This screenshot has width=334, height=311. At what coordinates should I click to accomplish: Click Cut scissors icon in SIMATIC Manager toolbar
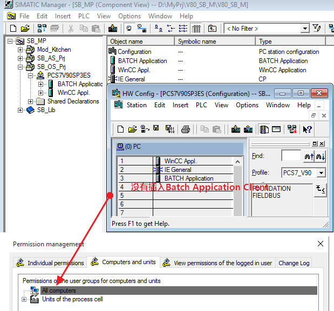[x=71, y=28]
